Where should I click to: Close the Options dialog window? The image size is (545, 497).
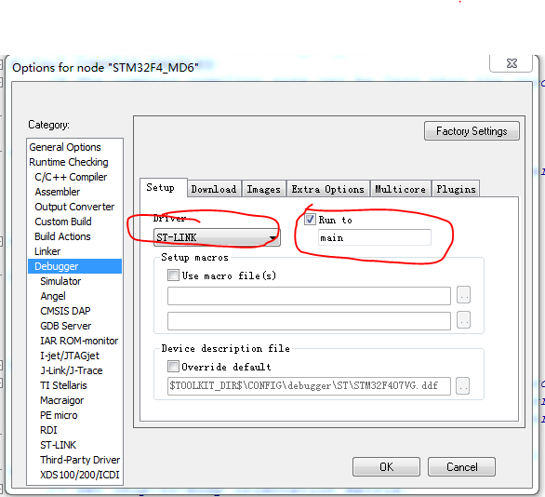click(512, 63)
